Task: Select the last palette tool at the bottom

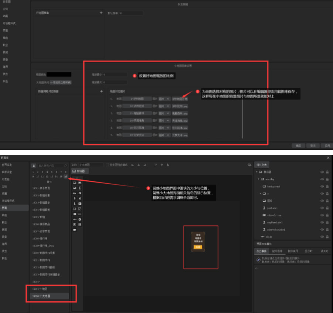Action: pos(75,230)
